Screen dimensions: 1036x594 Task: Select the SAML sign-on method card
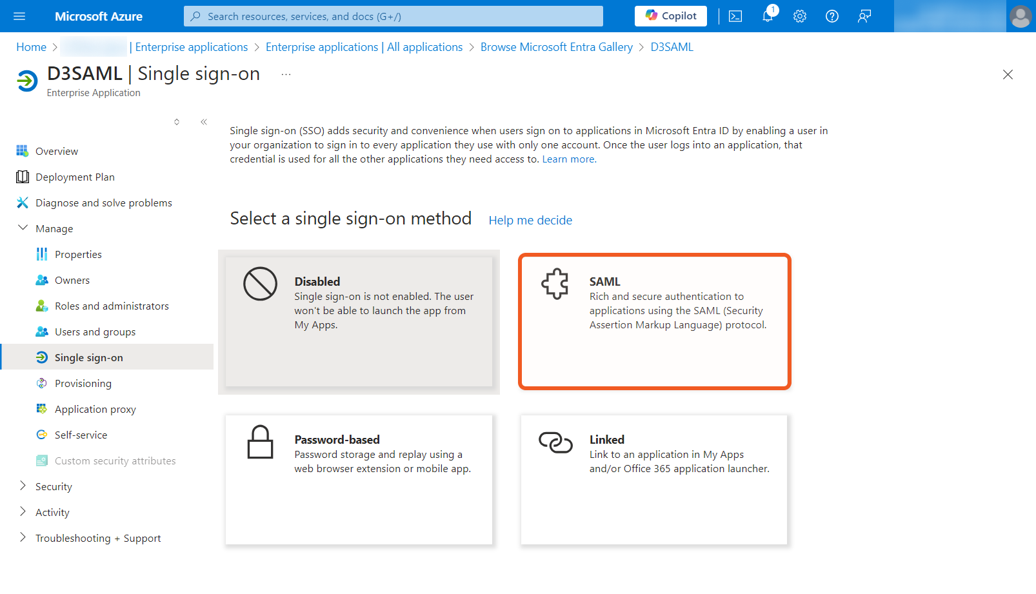pyautogui.click(x=654, y=321)
